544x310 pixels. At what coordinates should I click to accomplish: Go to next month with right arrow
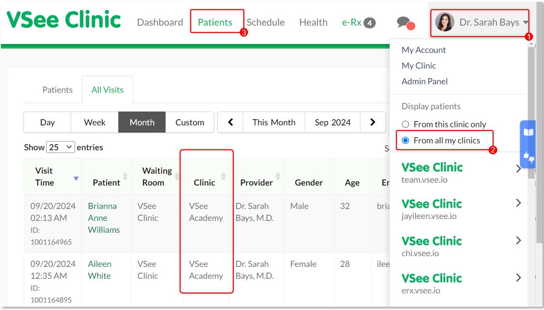(373, 122)
